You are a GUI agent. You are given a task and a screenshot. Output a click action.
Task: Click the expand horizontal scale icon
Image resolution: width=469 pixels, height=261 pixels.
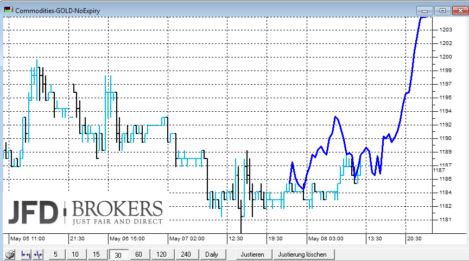pyautogui.click(x=26, y=254)
